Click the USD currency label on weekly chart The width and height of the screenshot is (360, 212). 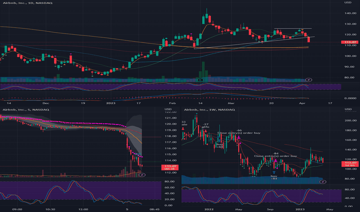[x=348, y=109]
